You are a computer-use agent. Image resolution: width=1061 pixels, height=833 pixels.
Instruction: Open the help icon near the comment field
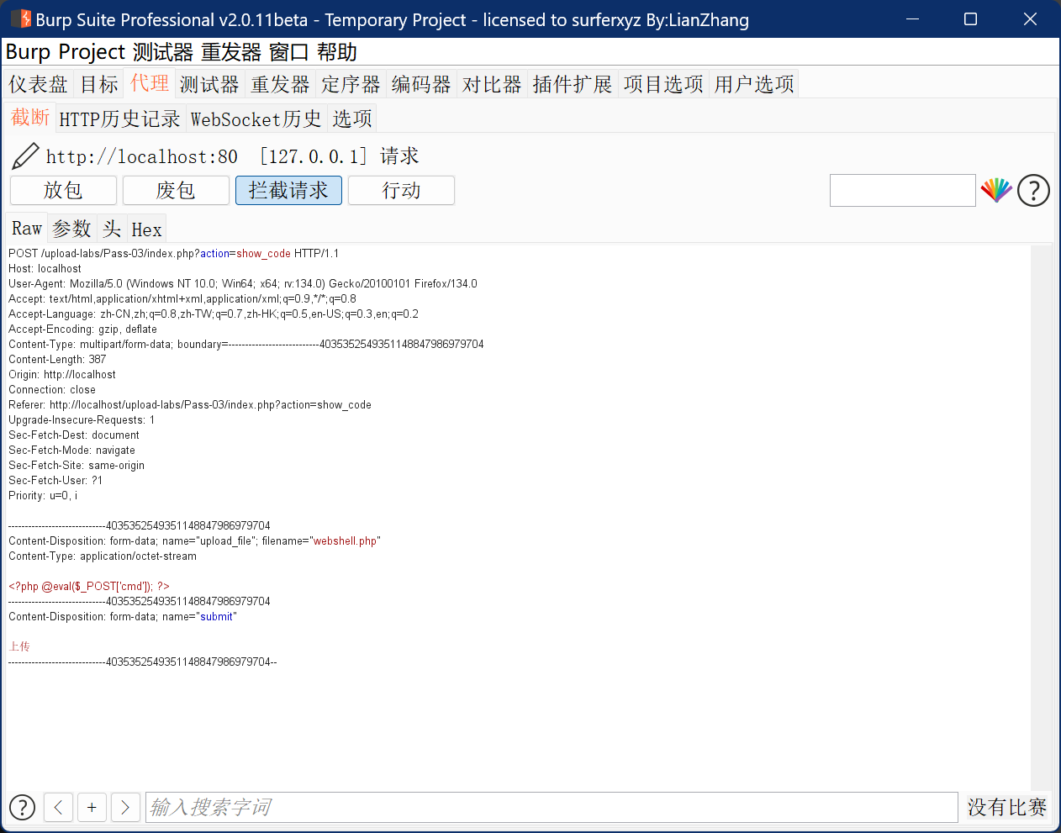1033,191
